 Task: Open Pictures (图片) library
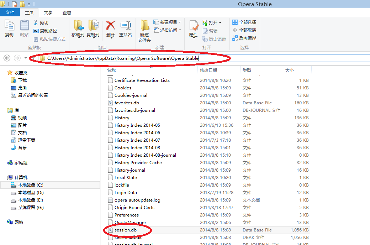[x=19, y=125]
